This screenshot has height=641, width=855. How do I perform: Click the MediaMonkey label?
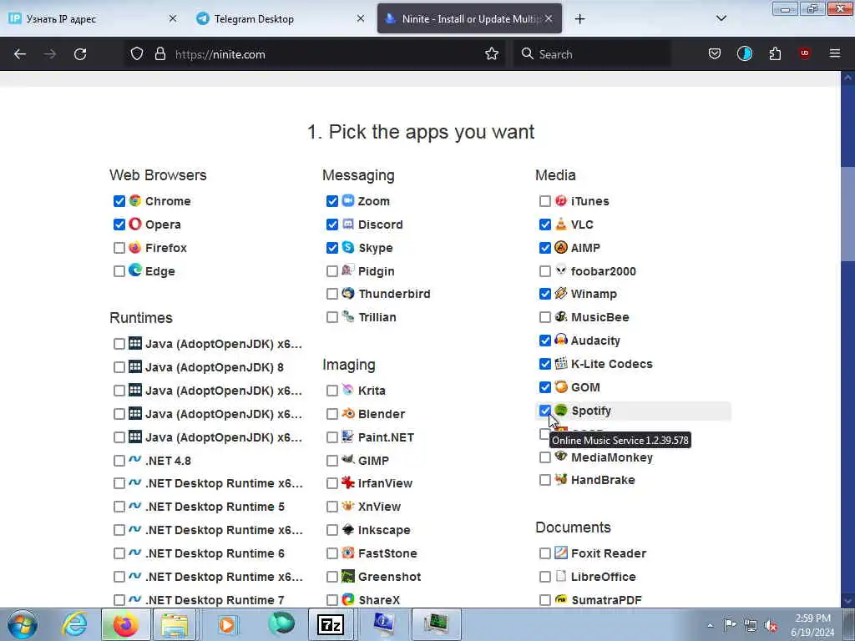[x=612, y=457]
